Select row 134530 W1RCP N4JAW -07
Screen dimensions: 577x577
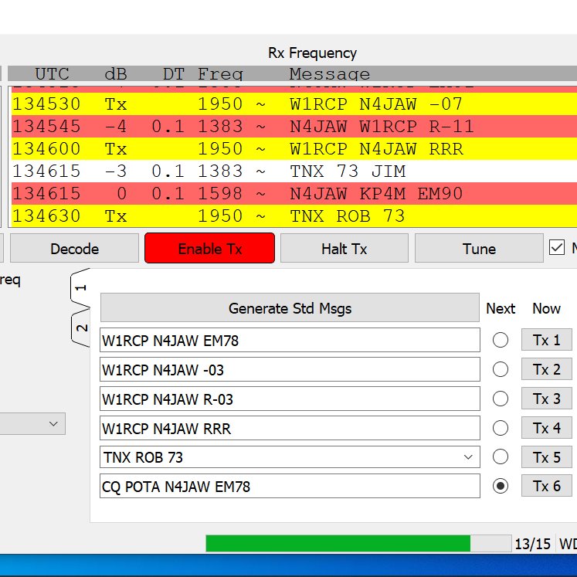pos(294,104)
